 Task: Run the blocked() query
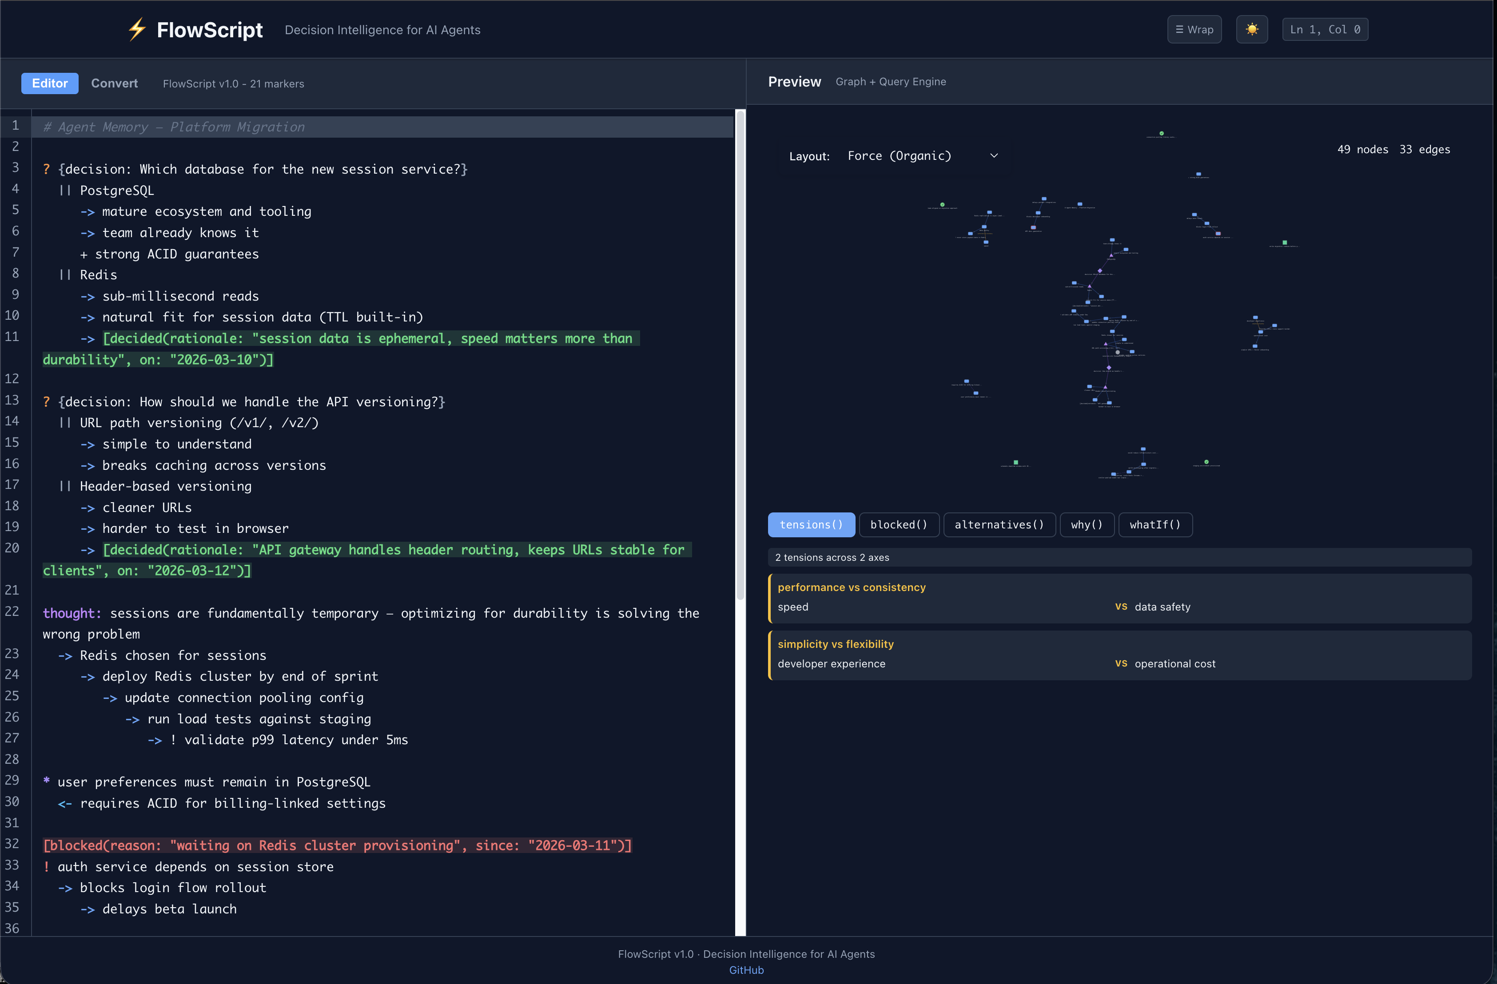pos(899,524)
